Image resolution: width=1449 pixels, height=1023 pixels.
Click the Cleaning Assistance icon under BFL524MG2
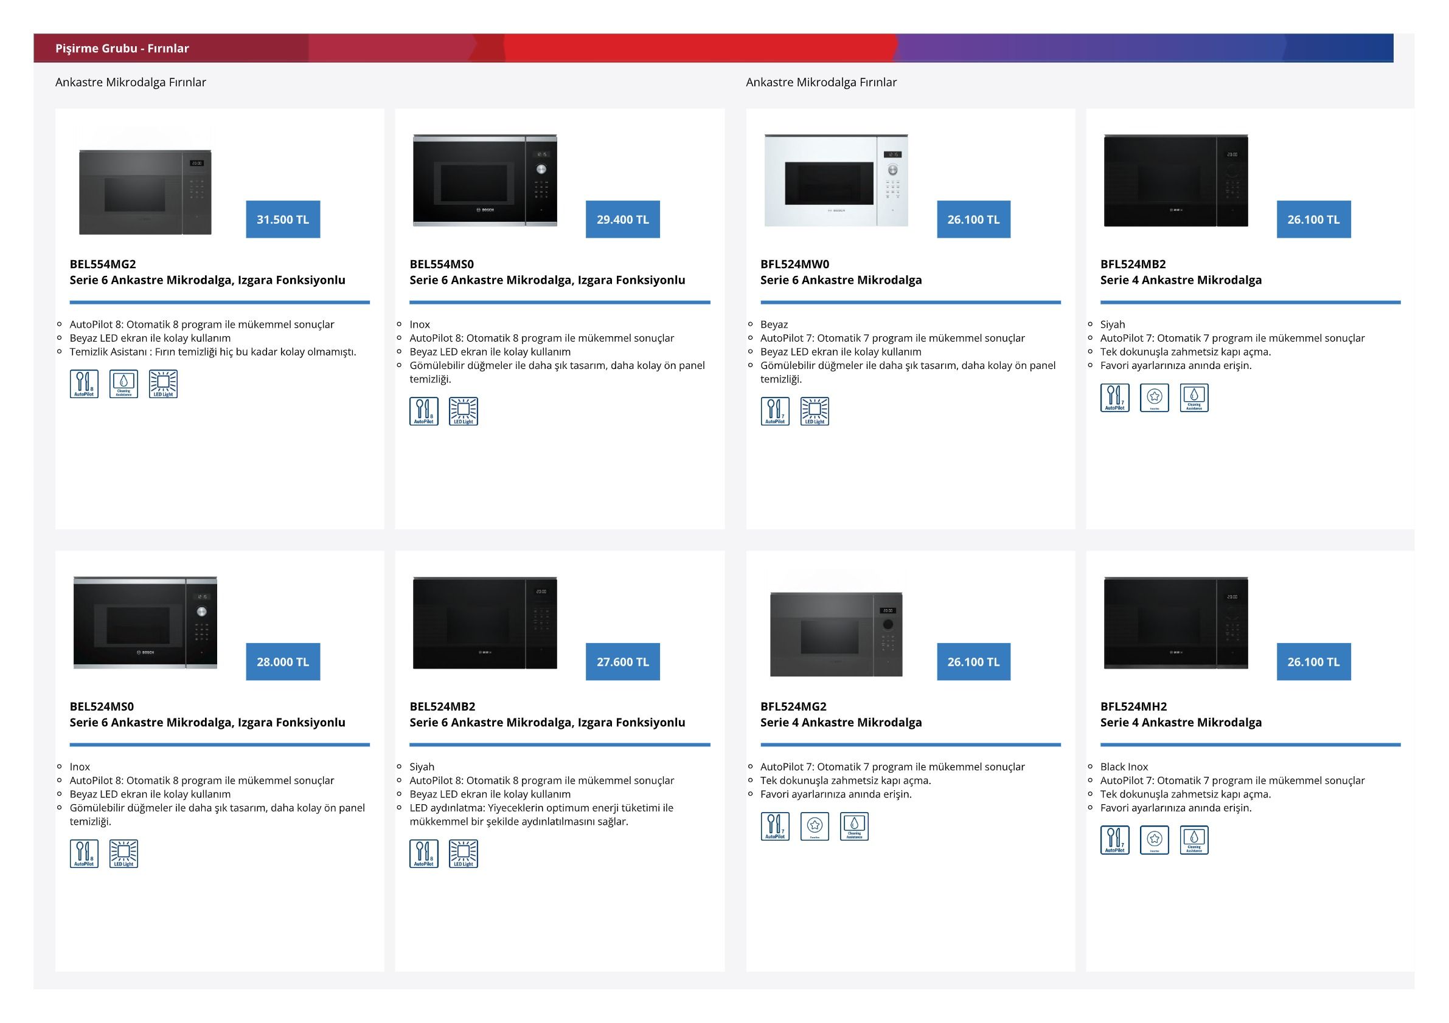(855, 826)
